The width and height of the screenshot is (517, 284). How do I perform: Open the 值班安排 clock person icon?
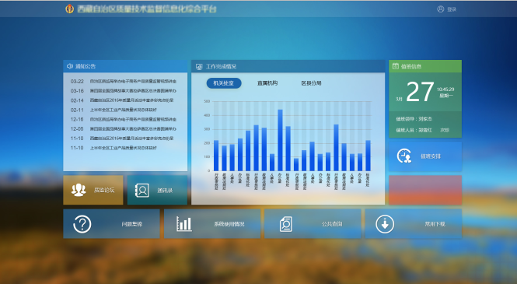tap(404, 156)
